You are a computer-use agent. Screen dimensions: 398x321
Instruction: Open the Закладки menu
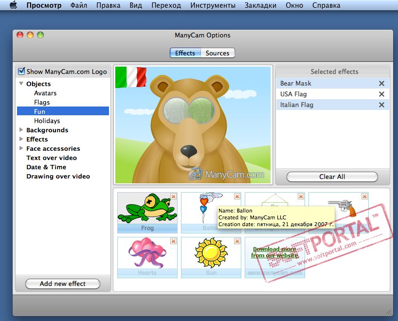tap(260, 5)
